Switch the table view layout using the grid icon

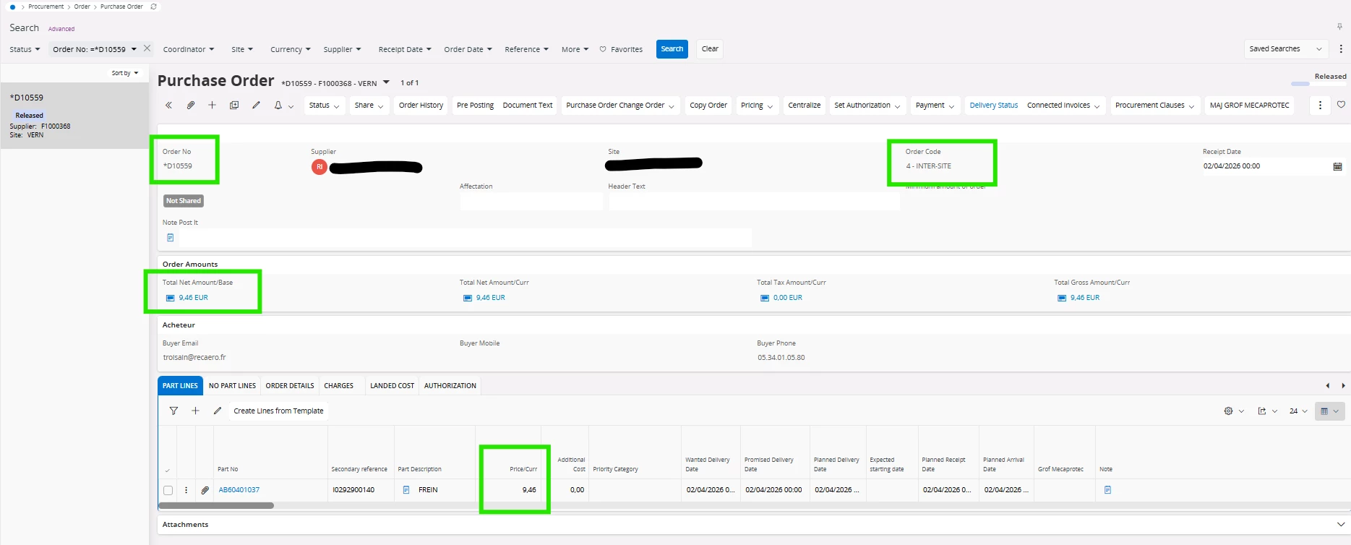(1329, 411)
